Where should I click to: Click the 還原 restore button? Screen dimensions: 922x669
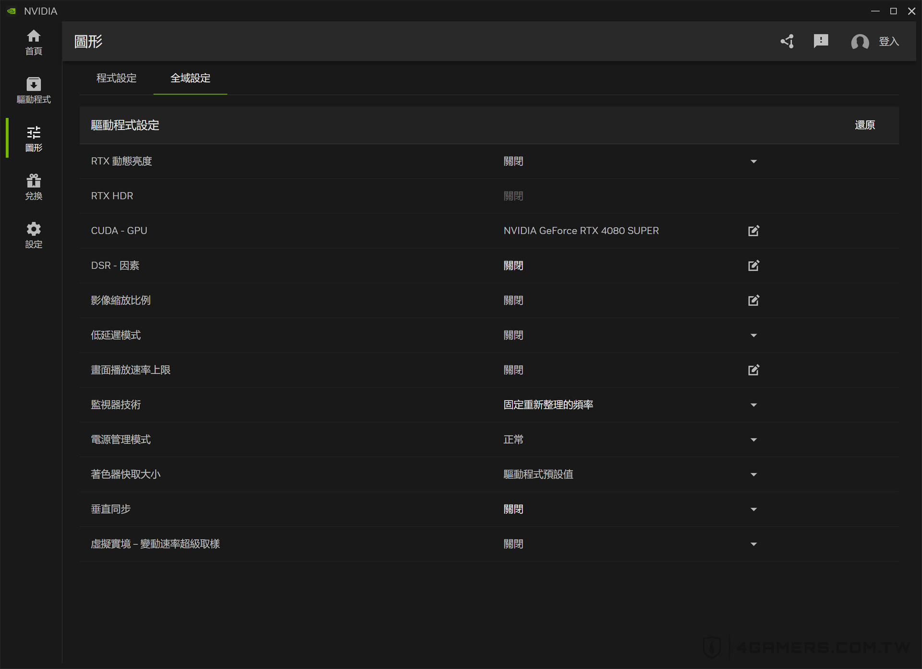click(x=864, y=125)
